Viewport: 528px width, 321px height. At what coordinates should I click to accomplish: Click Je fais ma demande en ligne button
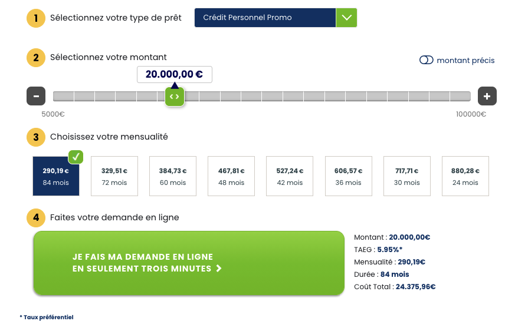coord(189,263)
